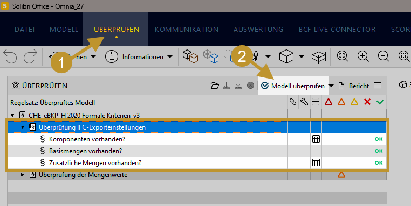411x206 pixels.
Task: Click table icon in Komponenten vorhanden row
Action: [x=316, y=139]
